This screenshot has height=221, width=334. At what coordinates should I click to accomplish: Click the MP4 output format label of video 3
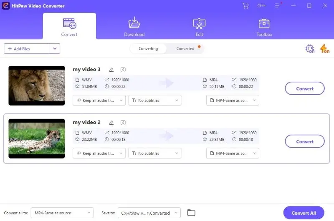pyautogui.click(x=213, y=80)
